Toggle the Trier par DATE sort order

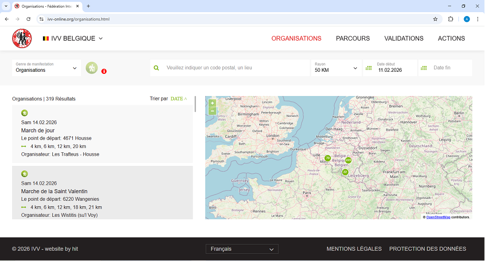(178, 98)
